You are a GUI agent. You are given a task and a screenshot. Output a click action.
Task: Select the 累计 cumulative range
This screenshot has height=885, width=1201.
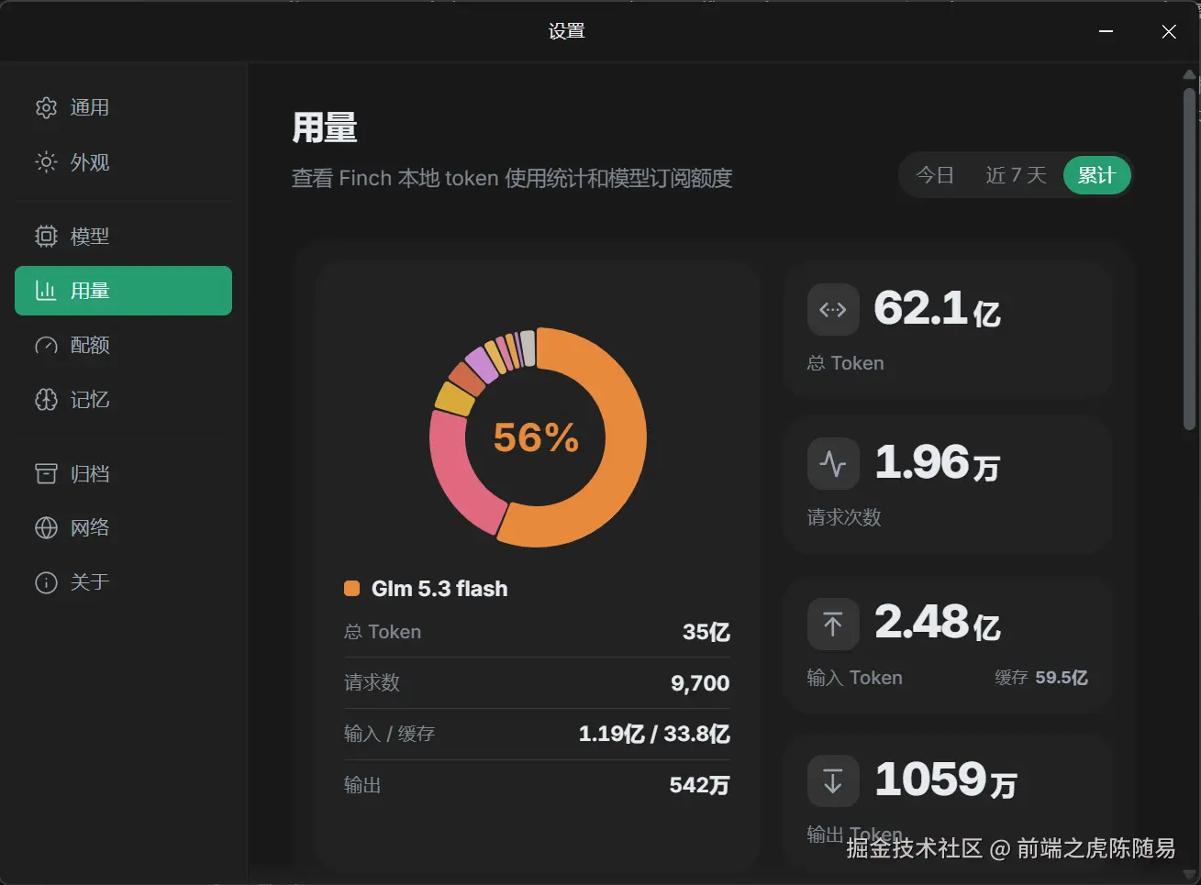click(x=1096, y=175)
